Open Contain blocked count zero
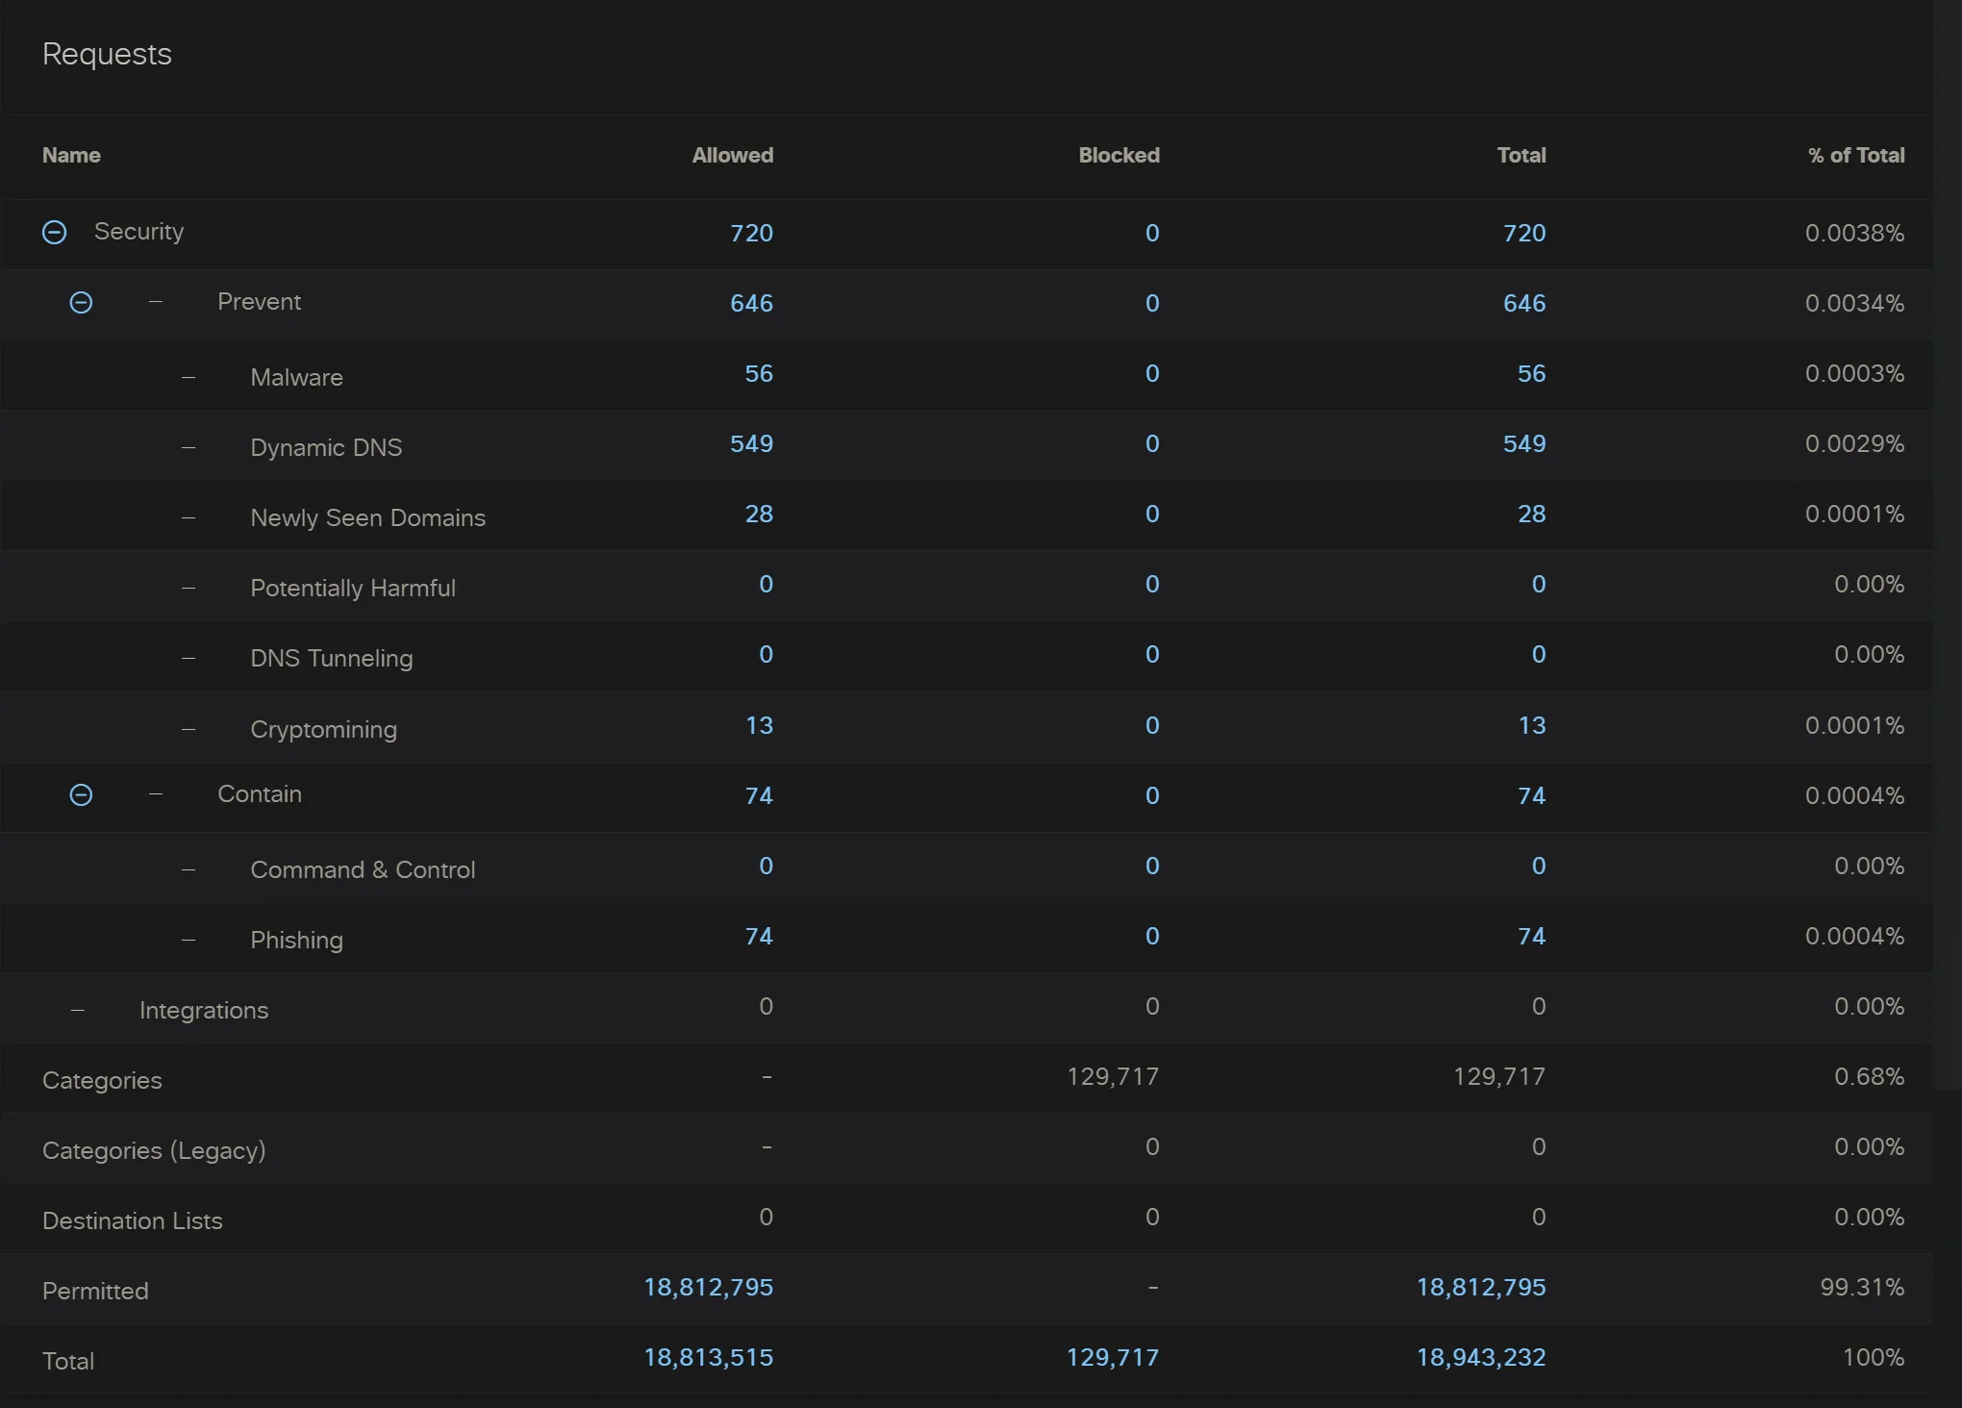 tap(1151, 795)
